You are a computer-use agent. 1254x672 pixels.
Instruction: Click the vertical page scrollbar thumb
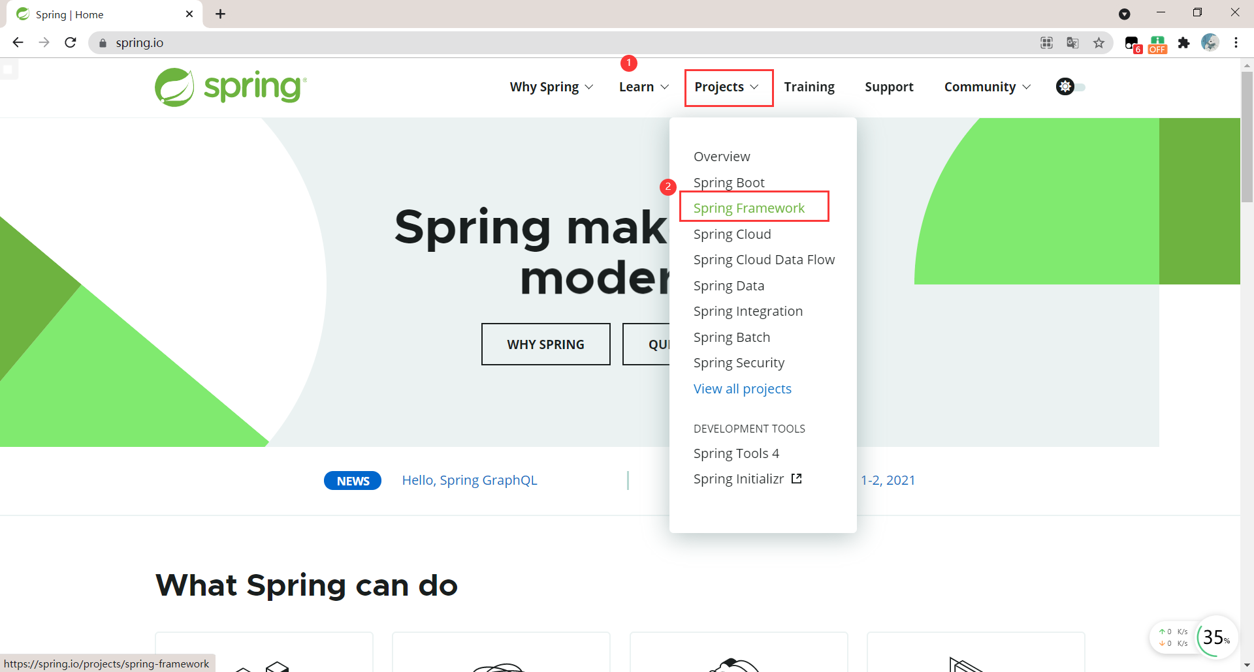tap(1247, 137)
